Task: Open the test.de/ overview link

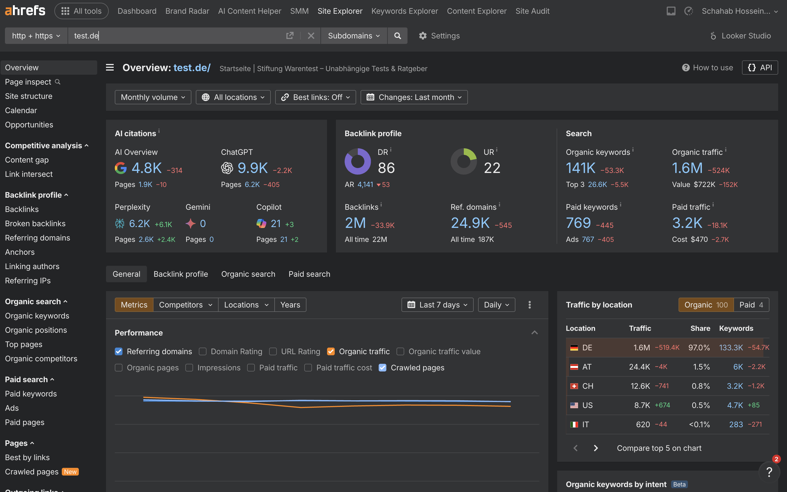Action: 192,68
